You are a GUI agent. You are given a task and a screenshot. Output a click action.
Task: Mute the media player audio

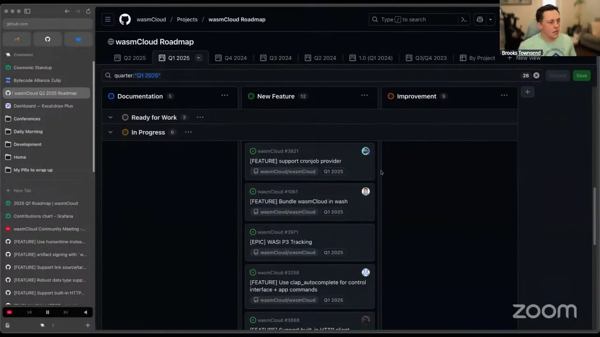(85, 312)
